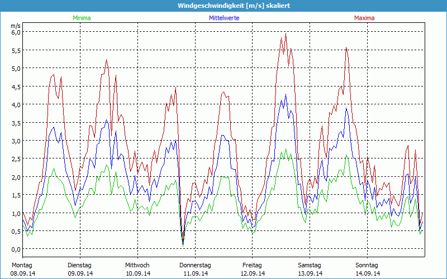Click the 0,0 y-axis value
The width and height of the screenshot is (447, 279).
(x=16, y=249)
